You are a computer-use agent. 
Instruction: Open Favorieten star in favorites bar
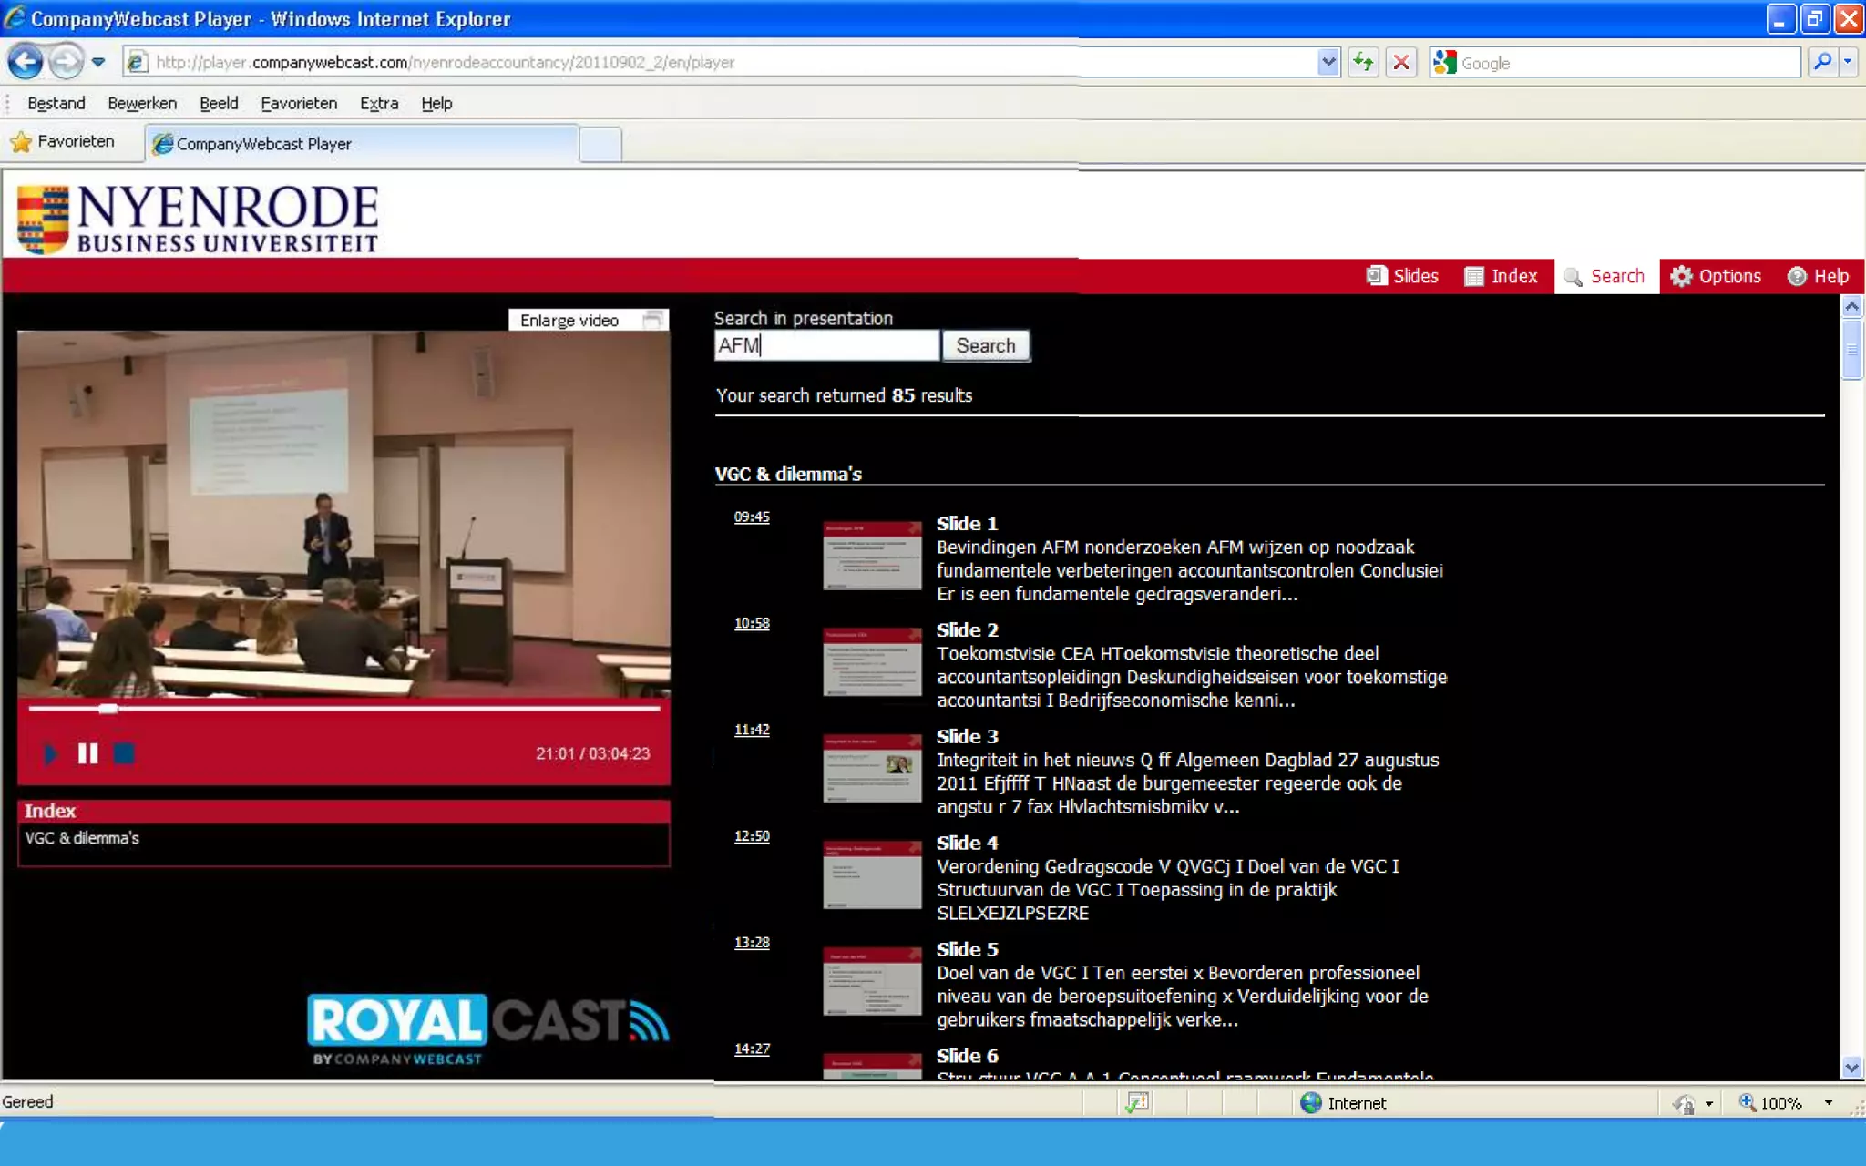62,142
